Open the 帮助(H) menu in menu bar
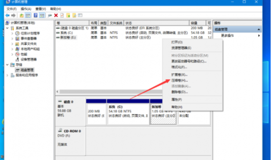Screen dimensions: 271x160 55,9
